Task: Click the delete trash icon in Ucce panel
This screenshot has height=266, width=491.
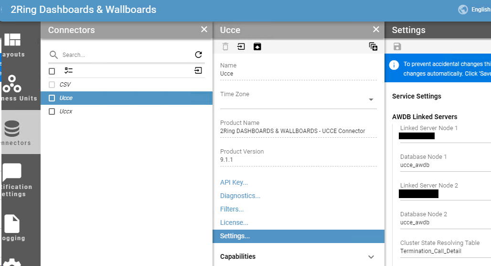Action: 225,47
